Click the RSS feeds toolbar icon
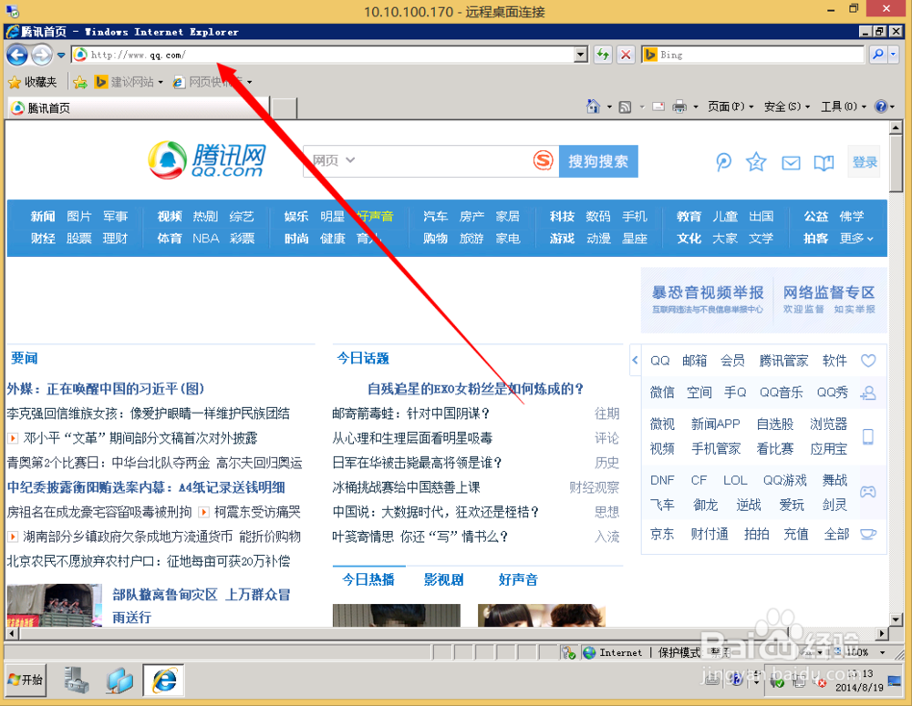912x706 pixels. click(x=626, y=107)
